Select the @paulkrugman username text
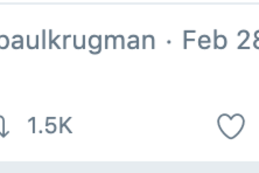 [78, 41]
